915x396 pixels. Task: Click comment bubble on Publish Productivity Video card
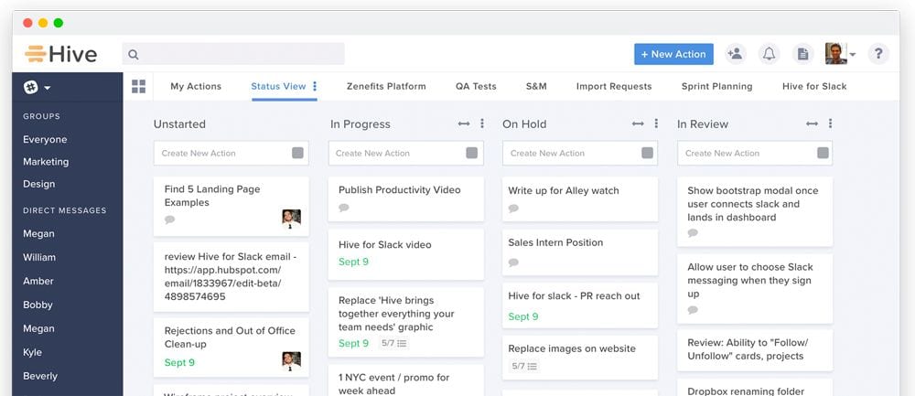344,208
